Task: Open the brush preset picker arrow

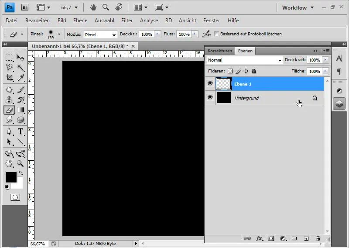Action: click(59, 34)
